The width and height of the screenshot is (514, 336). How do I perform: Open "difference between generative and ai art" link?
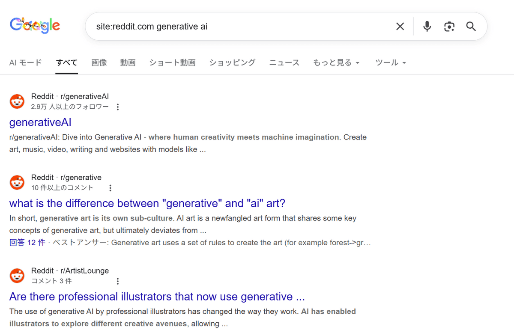point(147,203)
